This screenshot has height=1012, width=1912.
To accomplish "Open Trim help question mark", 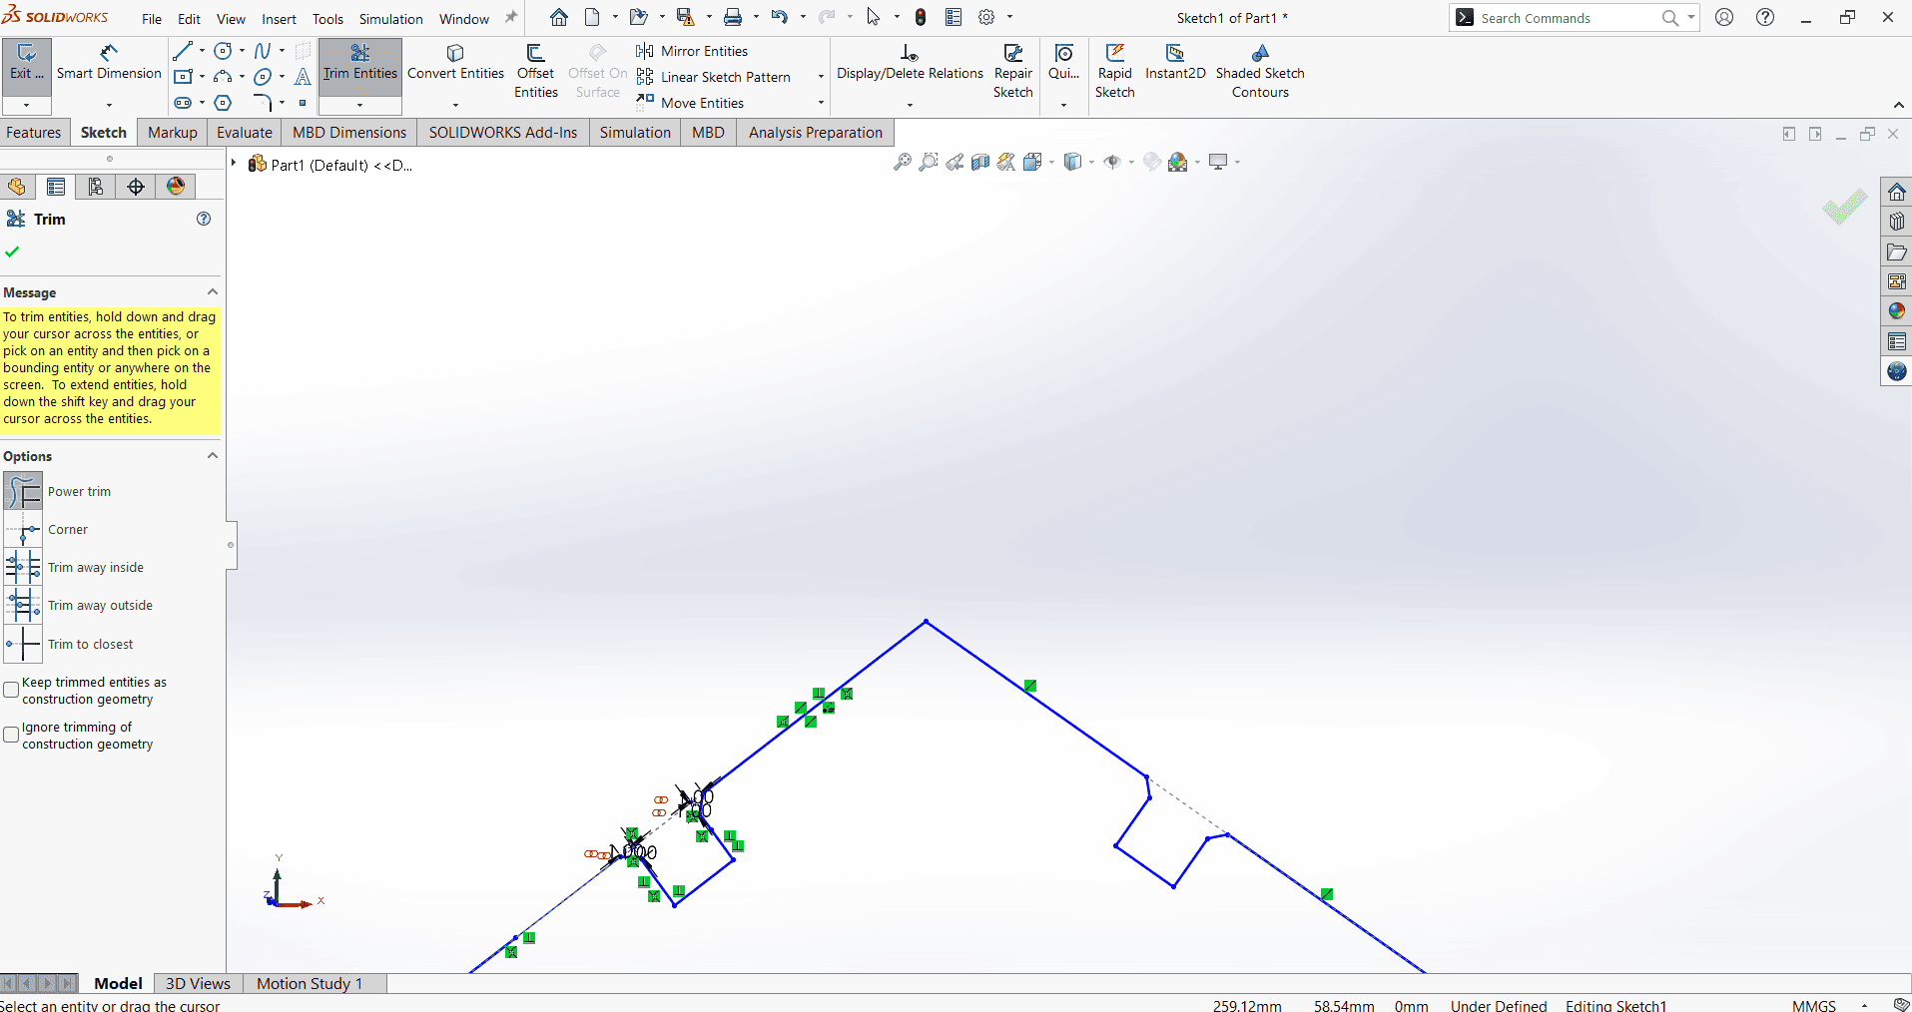I will click(x=204, y=219).
